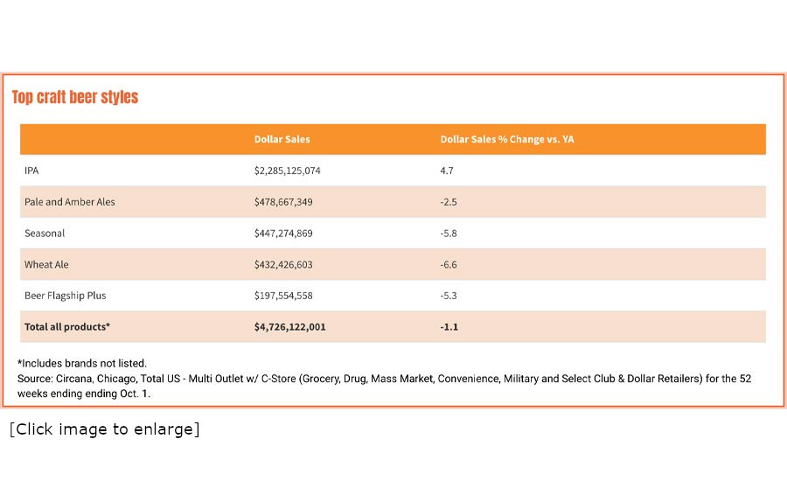Click the "Top craft beer styles" title

point(75,97)
